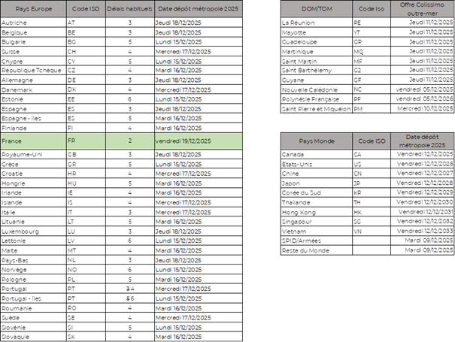This screenshot has height=342, width=455.
Task: Click 'République Tchèque' cell
Action: point(33,70)
